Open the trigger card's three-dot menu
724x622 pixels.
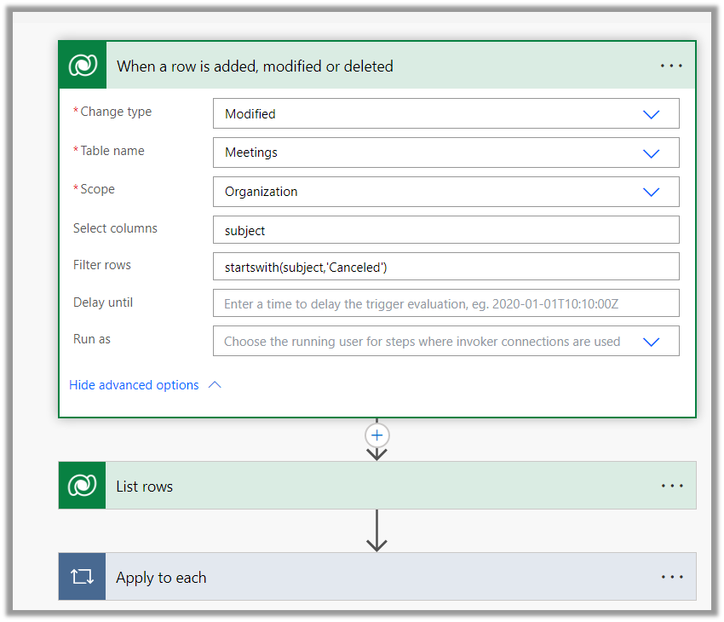click(x=671, y=66)
